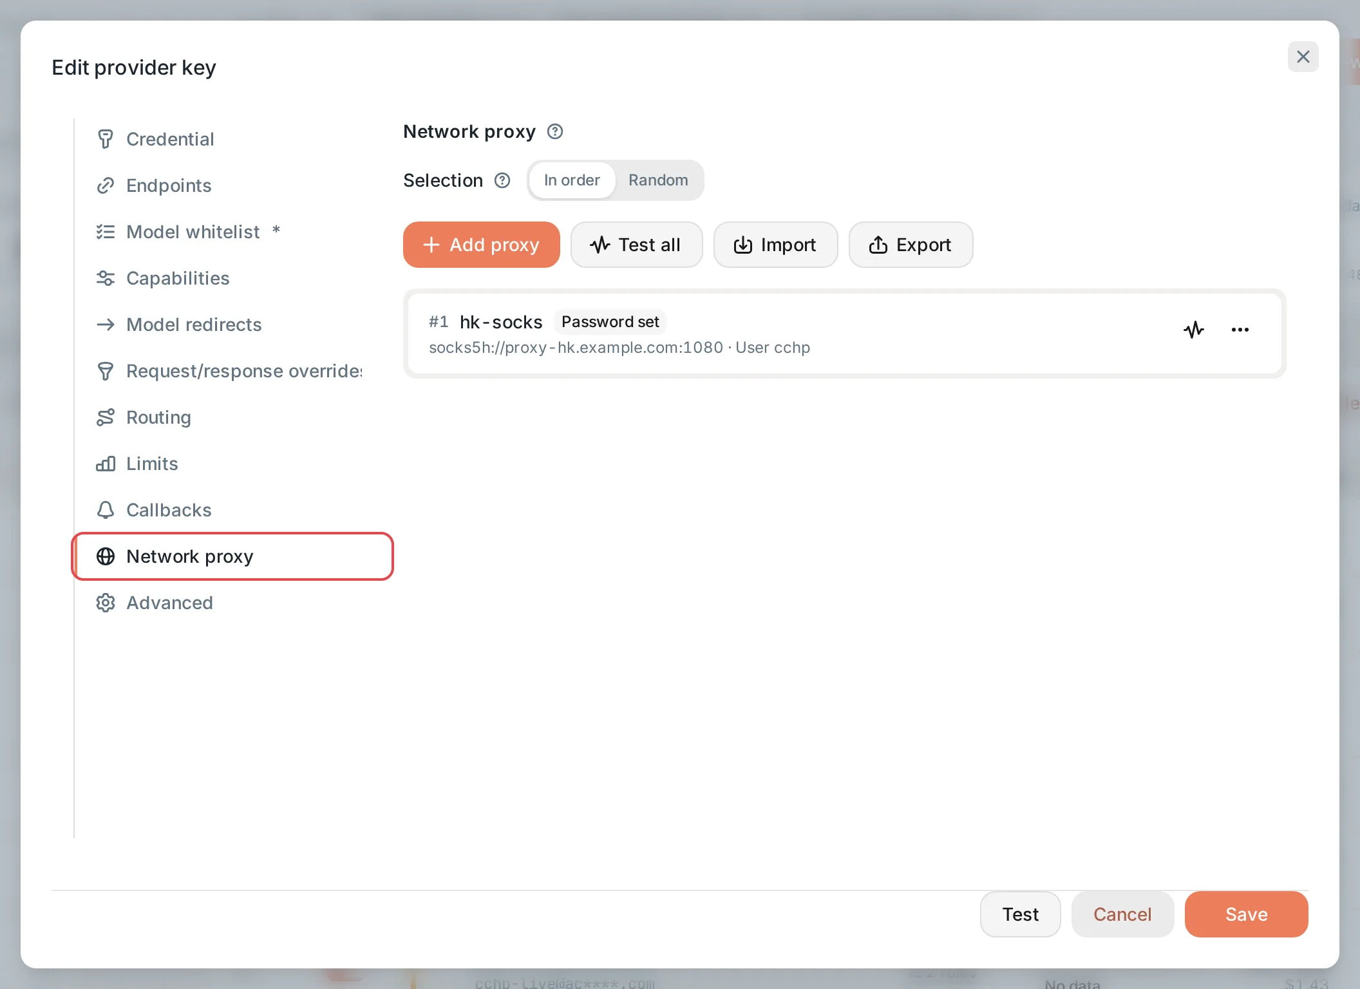
Task: Select Model redirects in sidebar
Action: point(232,325)
